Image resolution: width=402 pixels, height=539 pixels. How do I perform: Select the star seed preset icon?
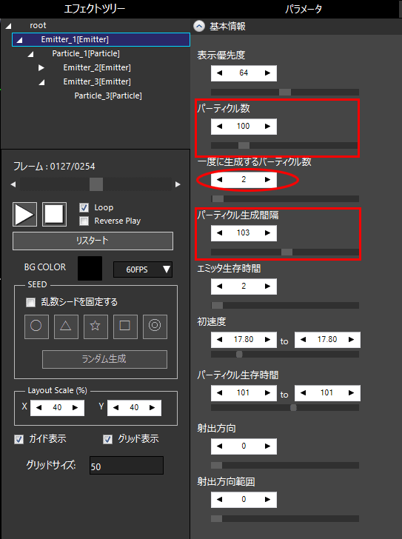pyautogui.click(x=96, y=327)
